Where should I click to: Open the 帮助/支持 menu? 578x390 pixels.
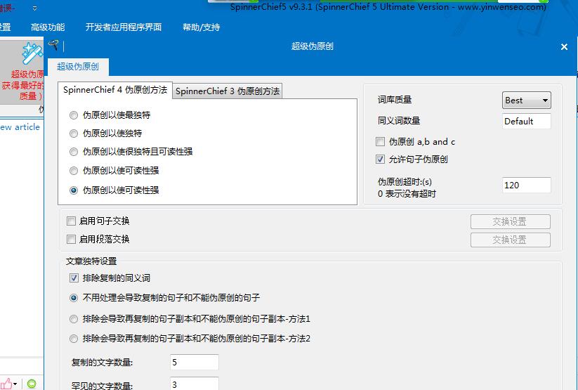pos(201,27)
